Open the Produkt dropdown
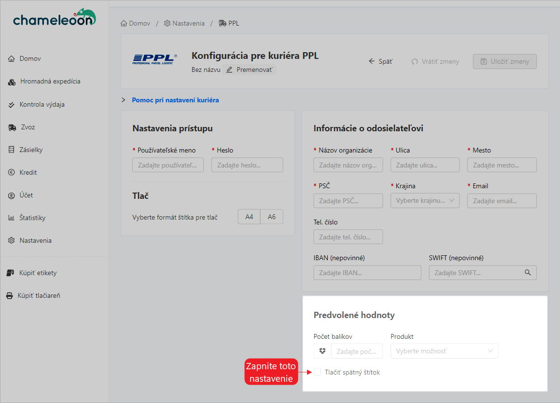Image resolution: width=560 pixels, height=403 pixels. point(444,351)
